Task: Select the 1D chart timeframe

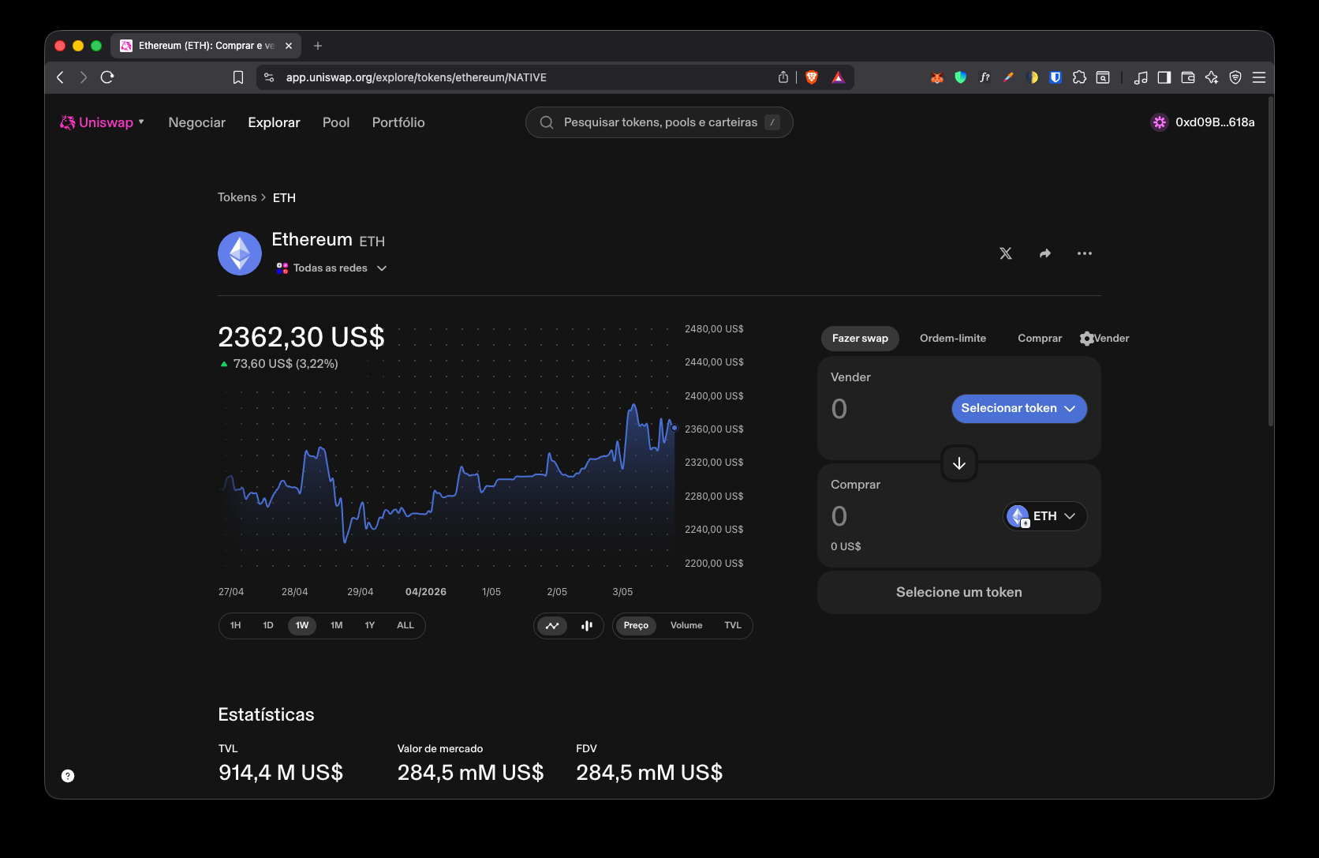Action: tap(268, 625)
